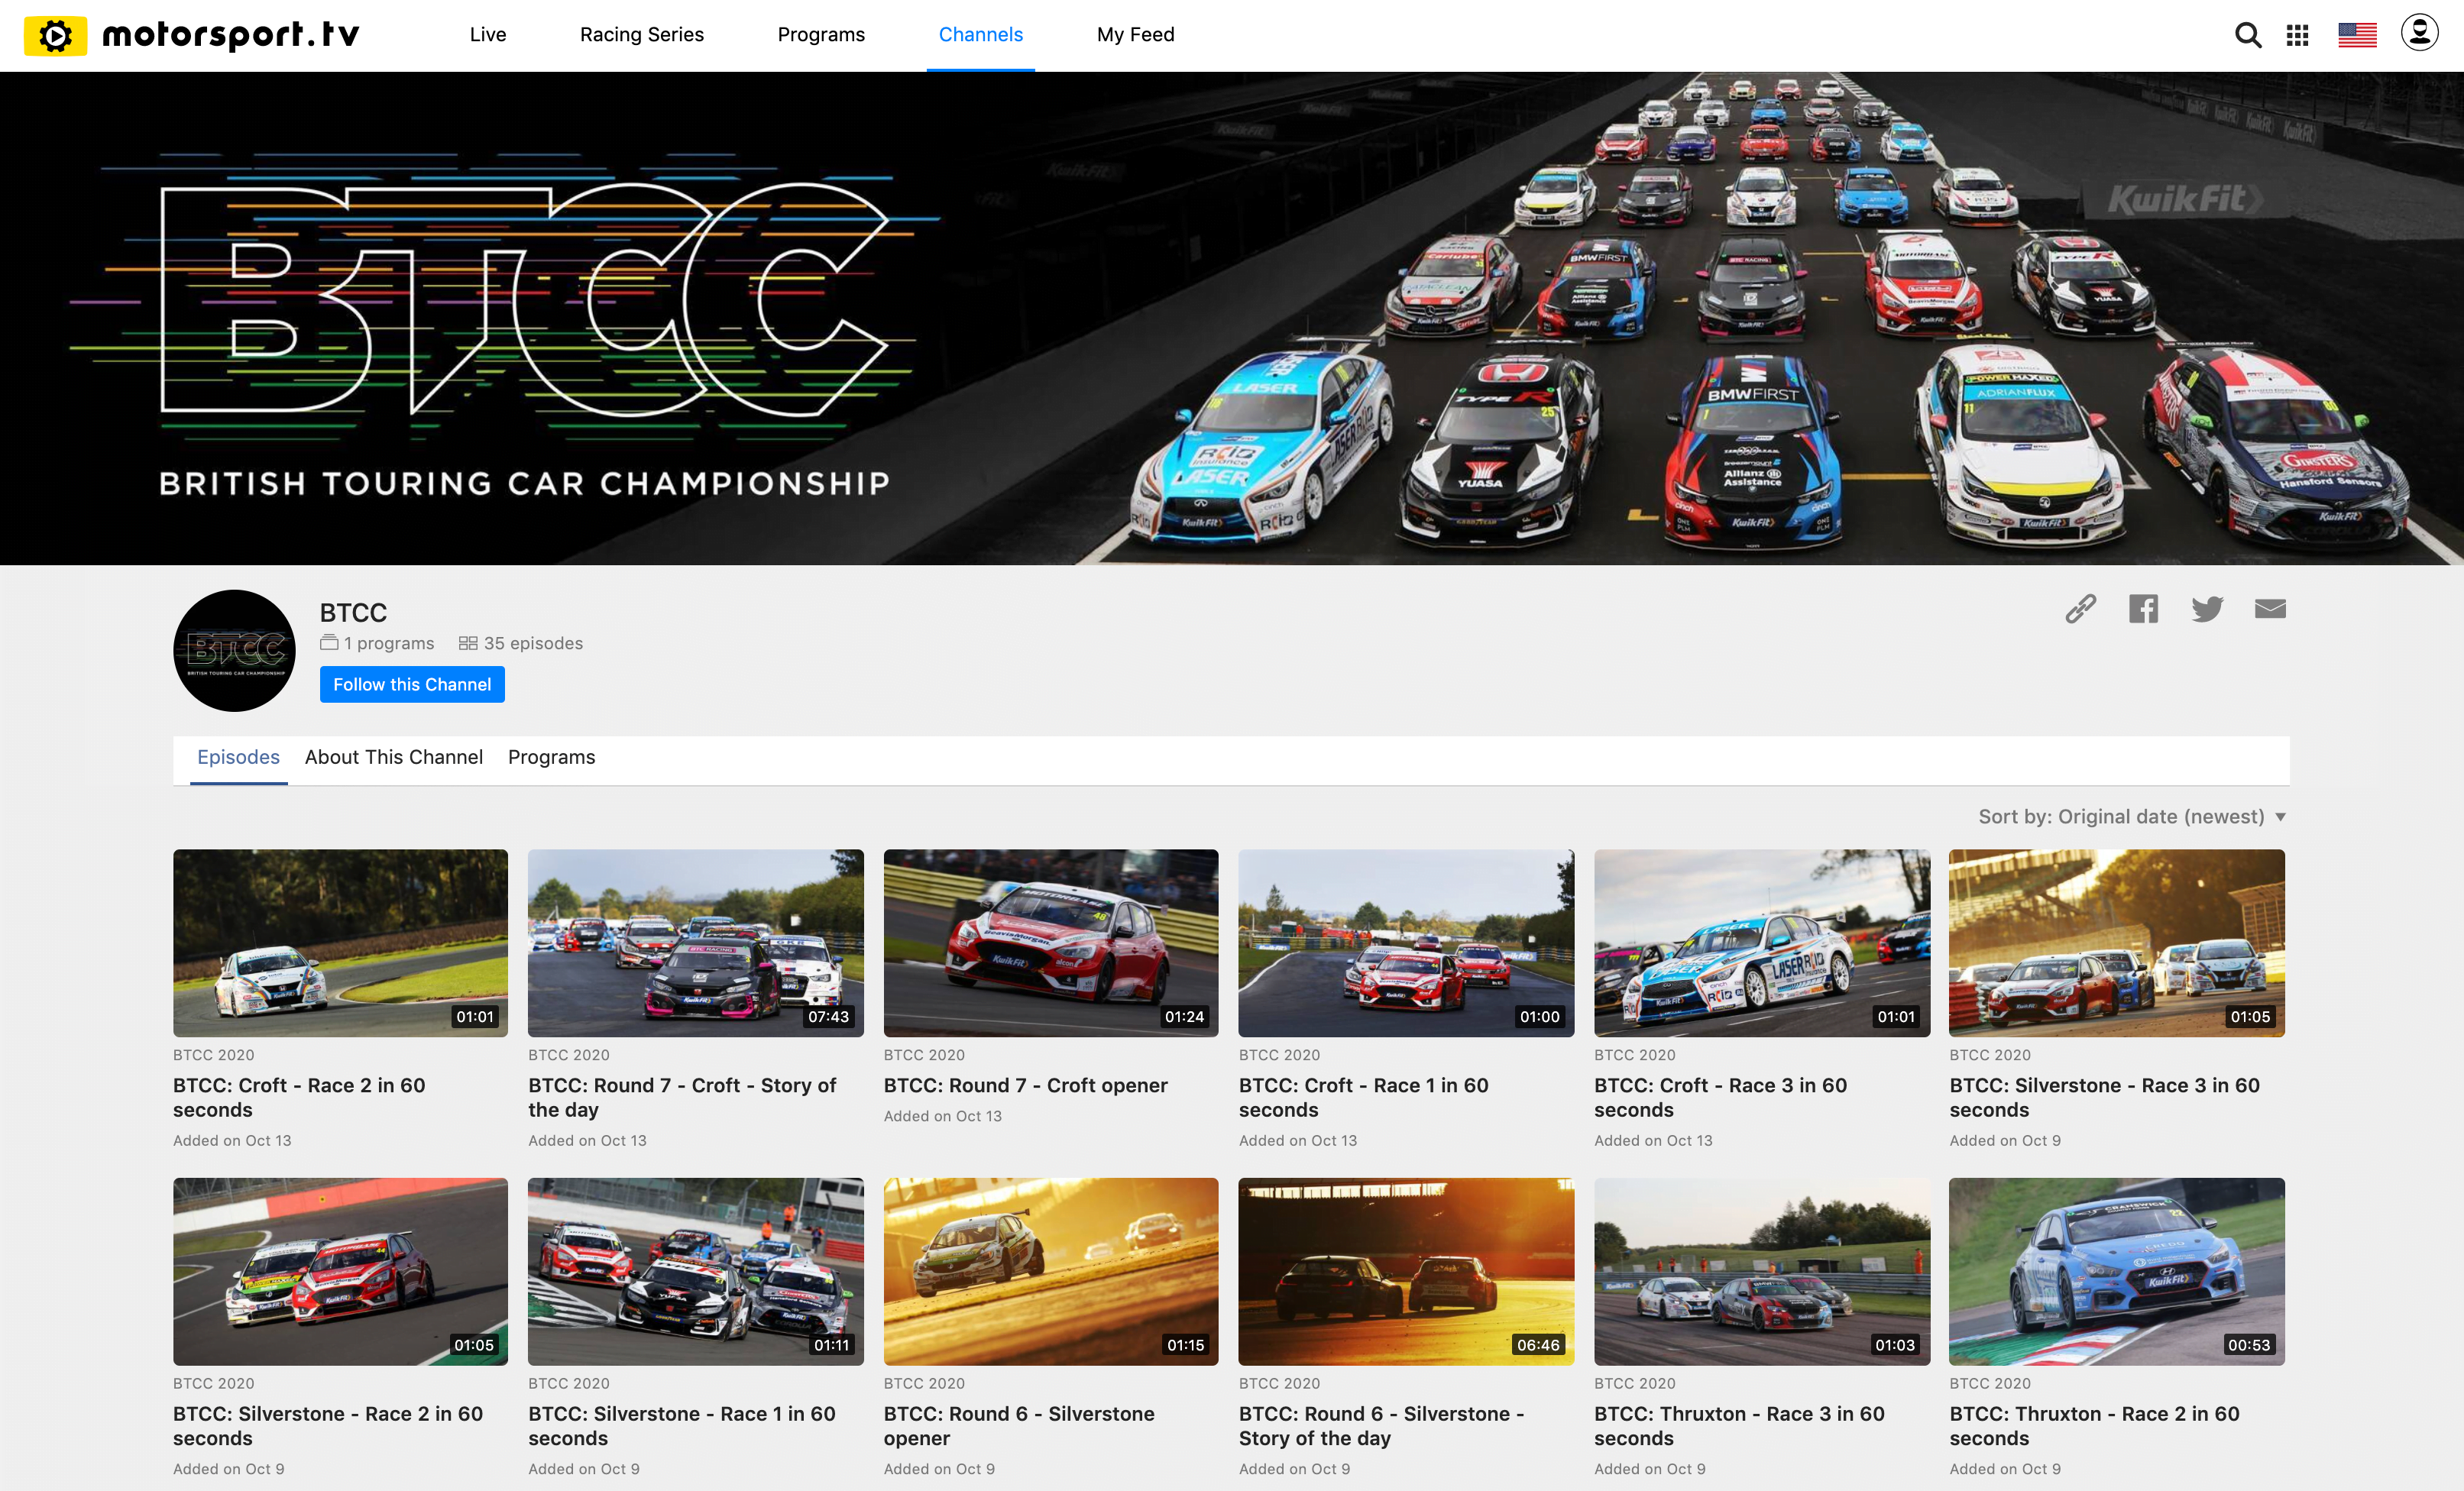This screenshot has height=1491, width=2464.
Task: Click title 'BTCC: Croft - Race 2 in 60 seconds'
Action: 299,1098
